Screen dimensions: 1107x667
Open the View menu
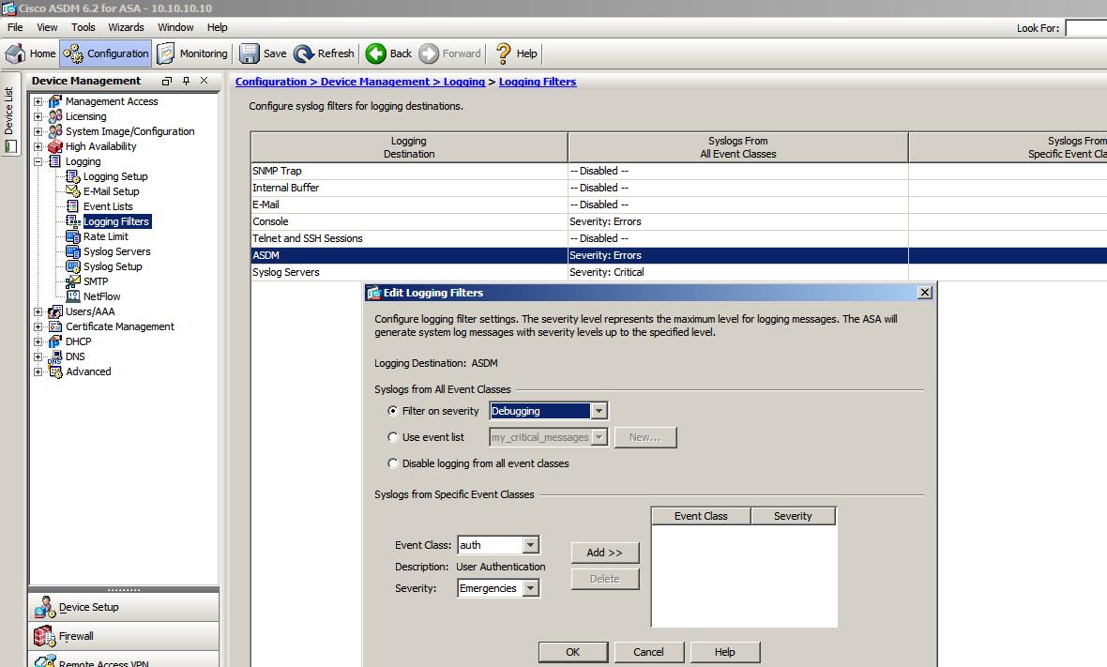point(47,27)
